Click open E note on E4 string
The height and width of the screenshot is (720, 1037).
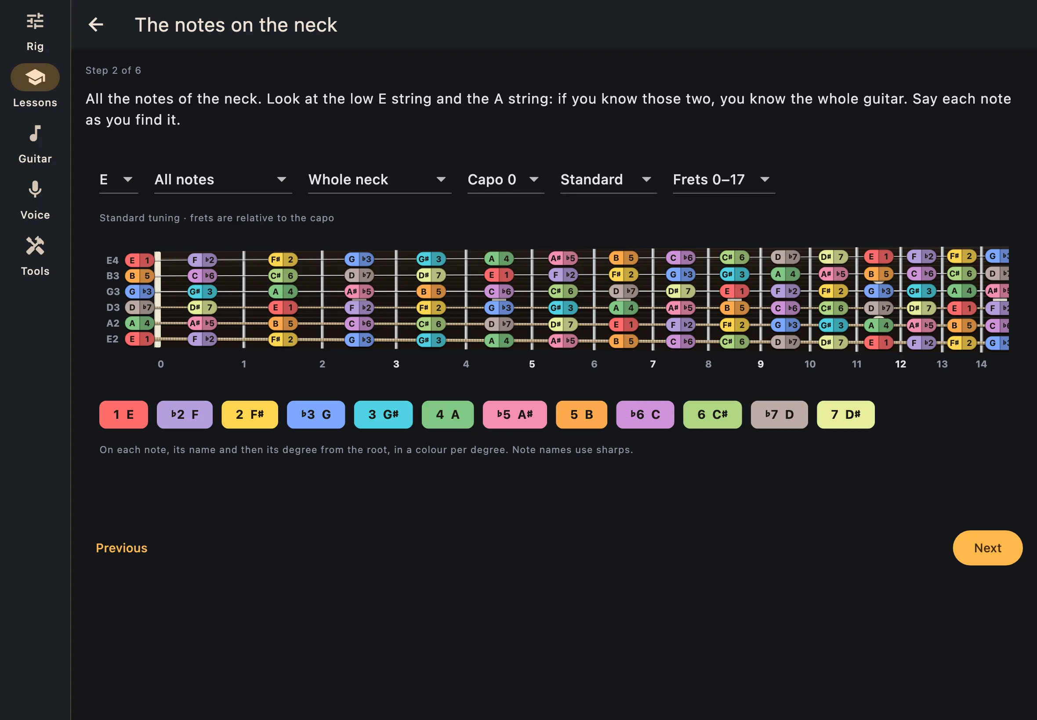coord(139,260)
